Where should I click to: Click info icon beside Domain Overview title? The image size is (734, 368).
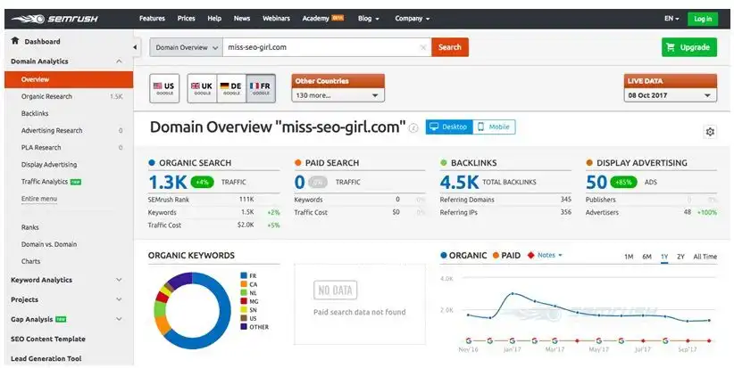tap(413, 128)
